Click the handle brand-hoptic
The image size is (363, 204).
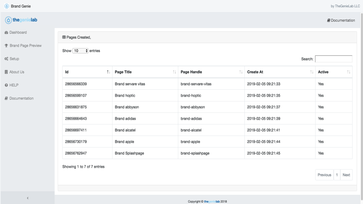191,96
